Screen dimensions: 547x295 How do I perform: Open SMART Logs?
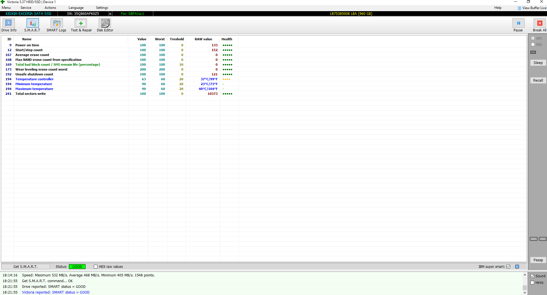[x=56, y=25]
